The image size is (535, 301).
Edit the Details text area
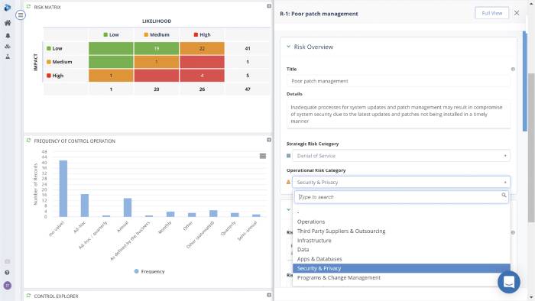(398, 114)
